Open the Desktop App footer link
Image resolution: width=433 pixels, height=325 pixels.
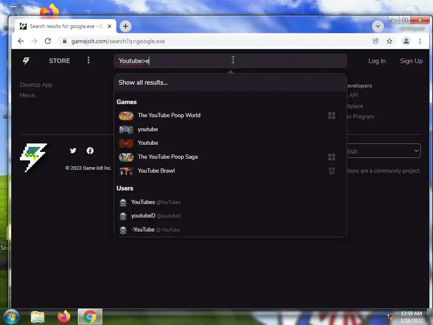36,85
